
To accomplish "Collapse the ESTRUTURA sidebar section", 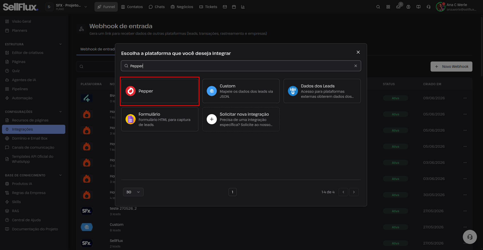I will tap(61, 44).
